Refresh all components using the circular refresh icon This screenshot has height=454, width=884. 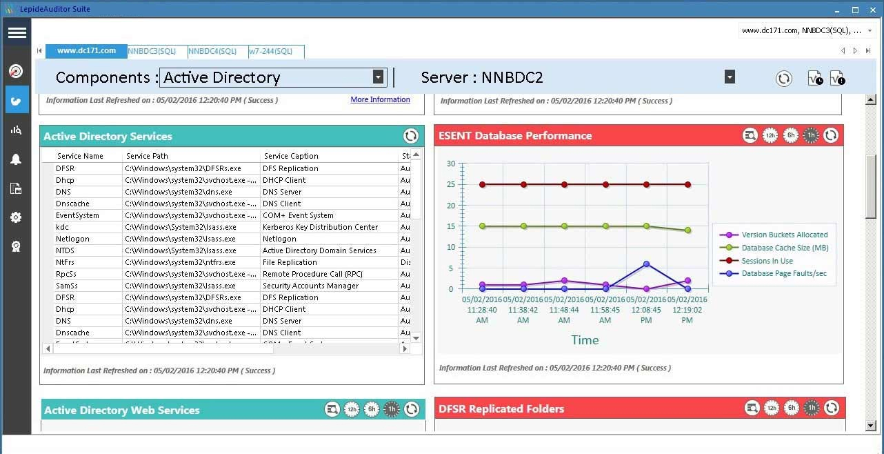[783, 78]
